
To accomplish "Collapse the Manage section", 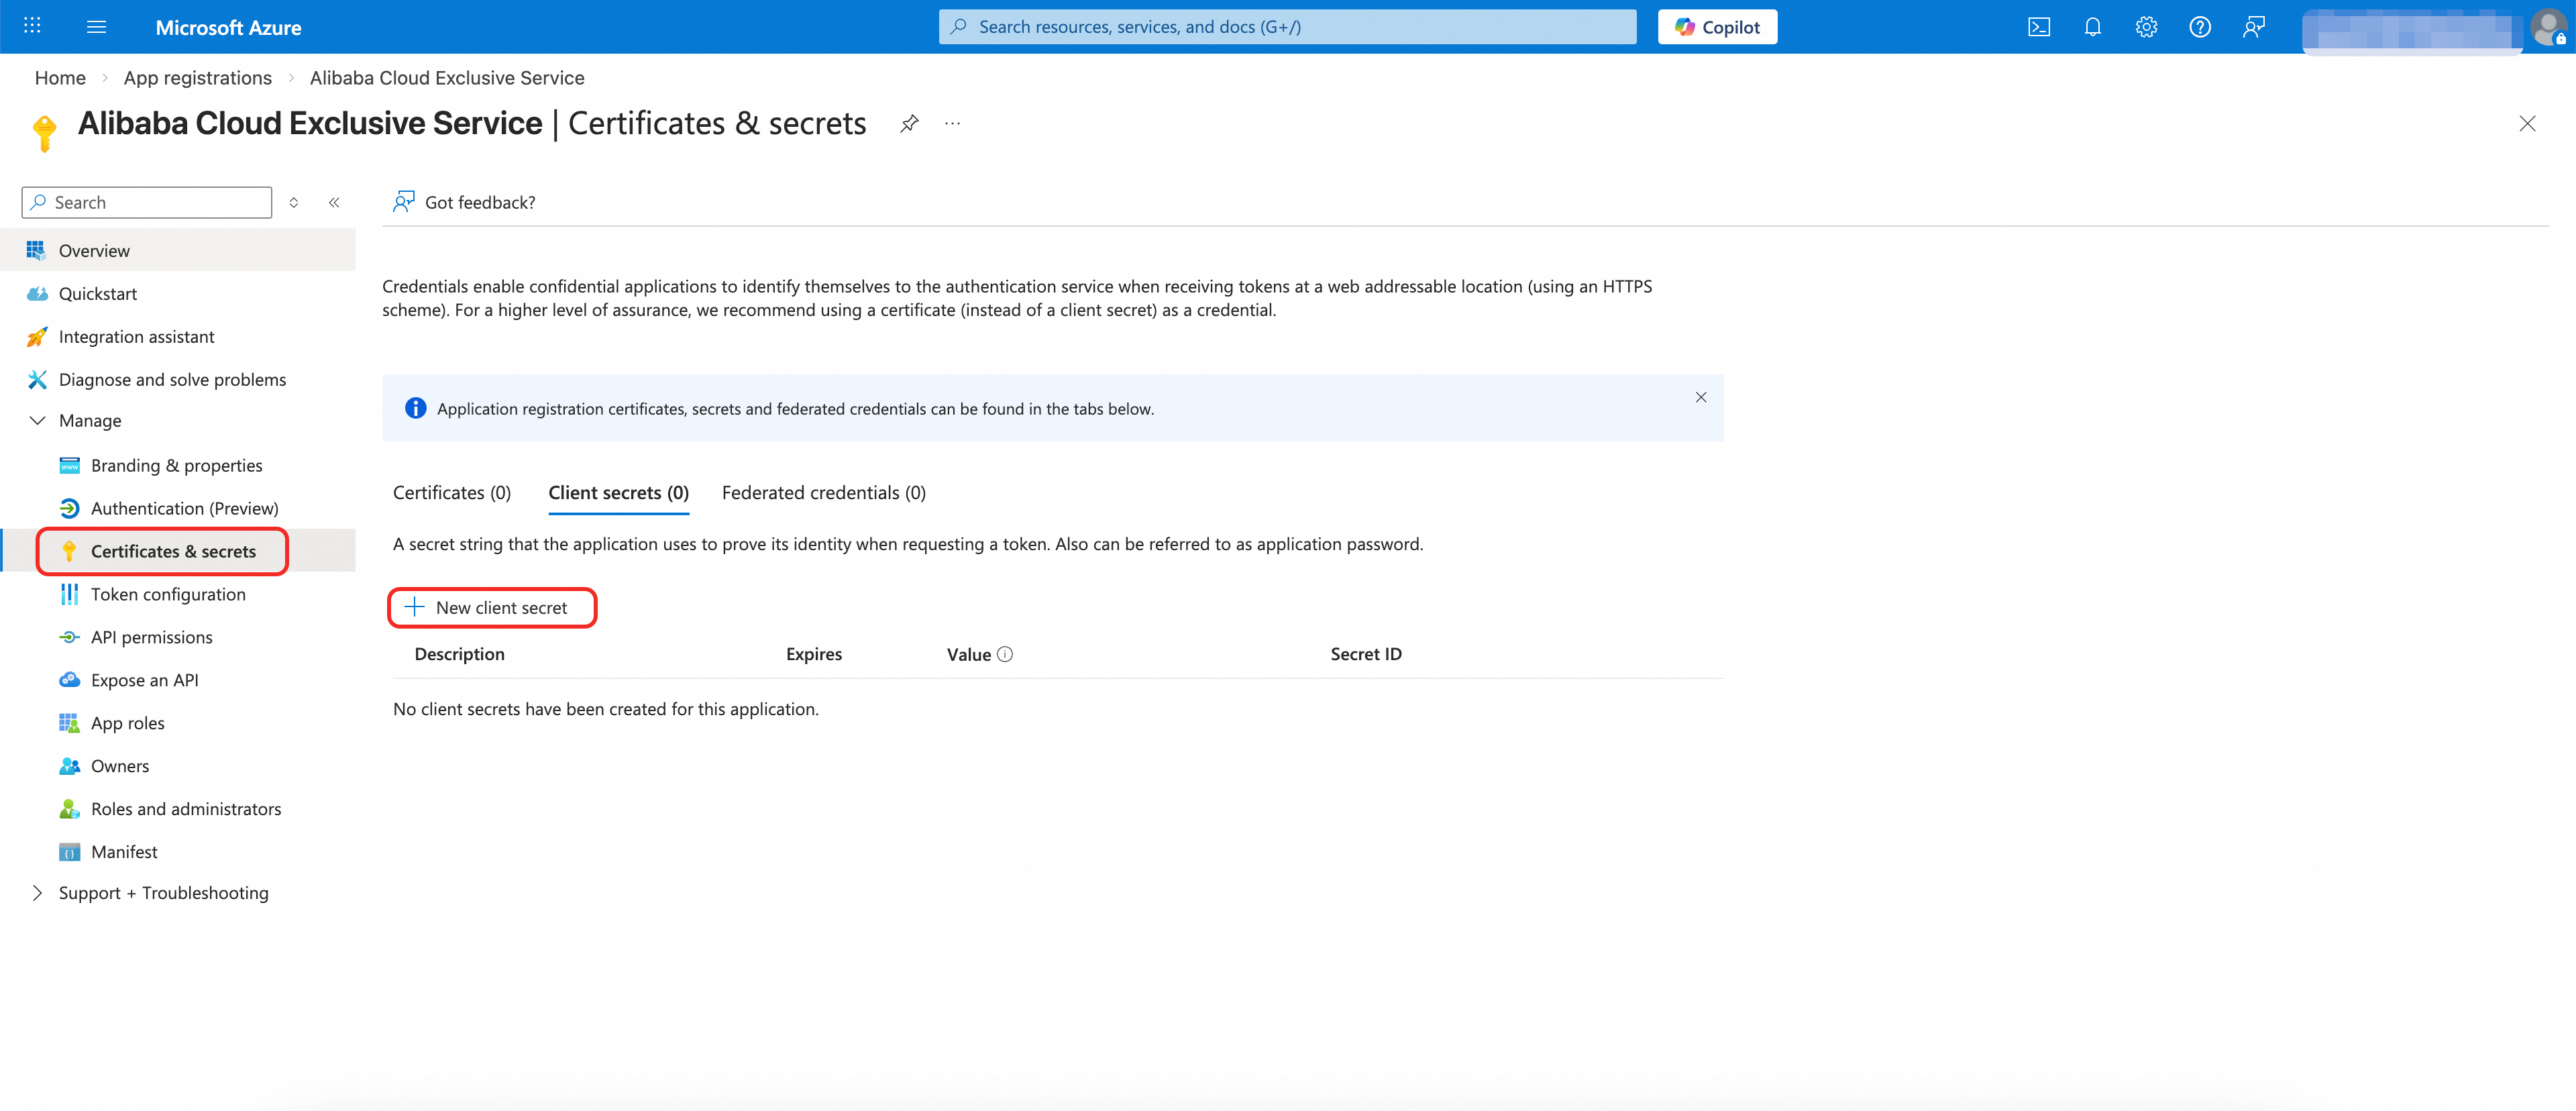I will pos(38,421).
